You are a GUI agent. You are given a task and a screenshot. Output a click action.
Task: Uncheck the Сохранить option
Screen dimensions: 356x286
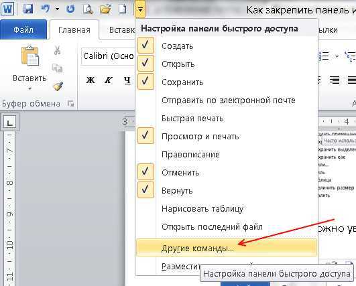145,82
